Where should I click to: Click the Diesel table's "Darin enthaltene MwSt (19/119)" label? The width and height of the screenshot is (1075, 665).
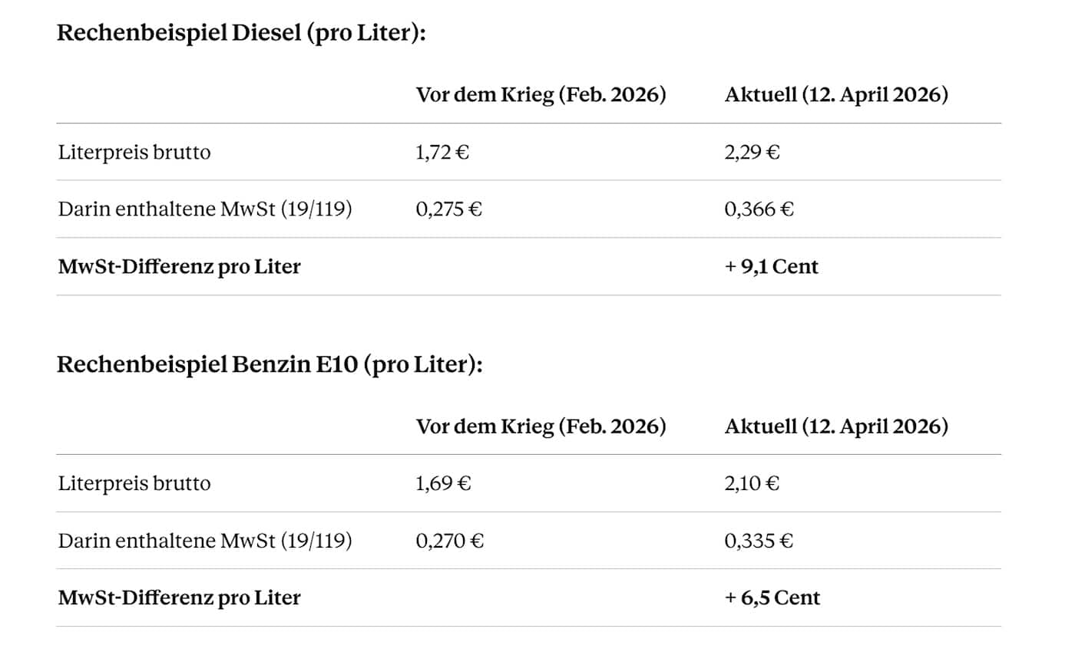(205, 209)
